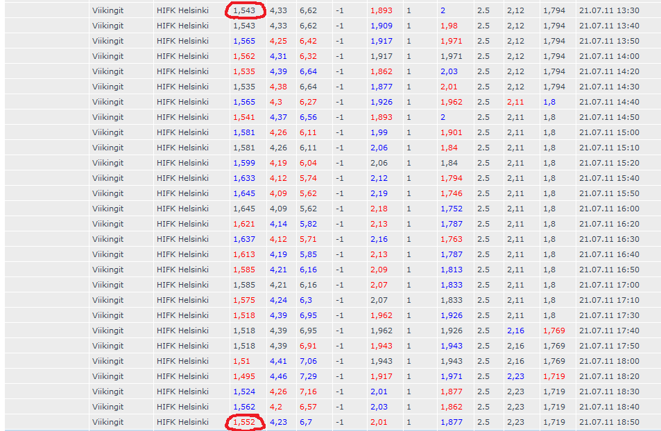Click the 6,7 odds in the 18:50 row
Viewport: 661px width, 431px height.
pyautogui.click(x=306, y=422)
